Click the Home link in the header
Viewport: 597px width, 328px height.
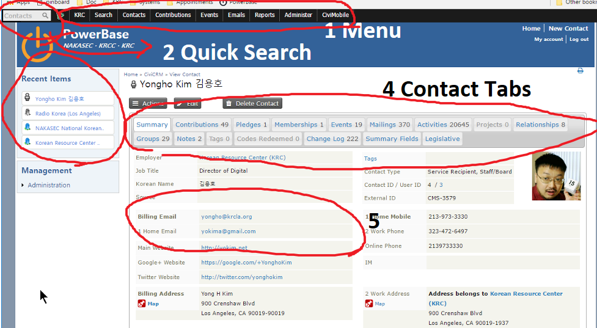click(x=531, y=29)
